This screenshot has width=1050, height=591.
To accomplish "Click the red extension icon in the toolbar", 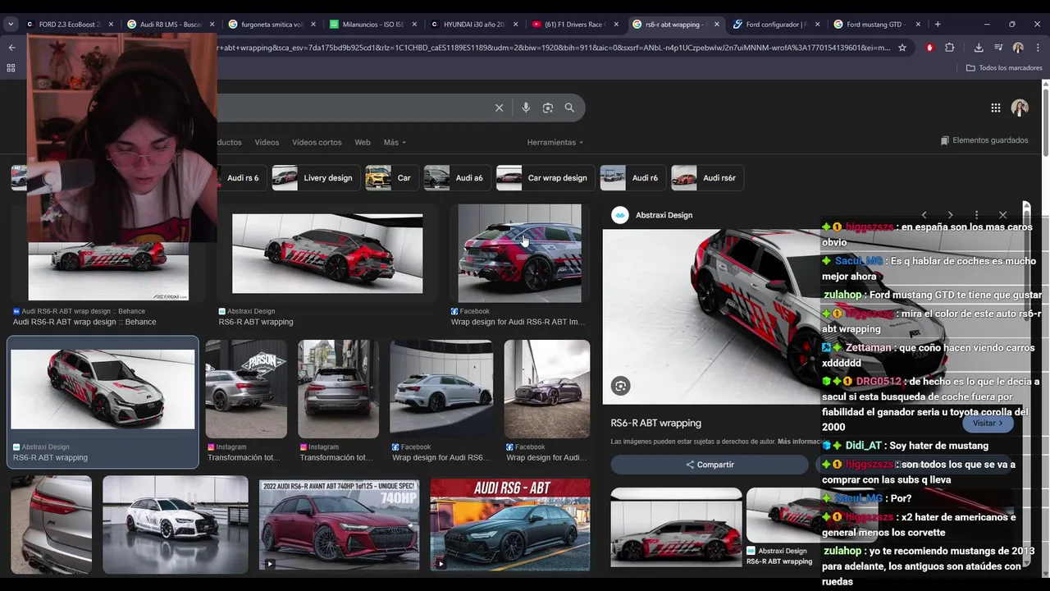I will click(929, 48).
